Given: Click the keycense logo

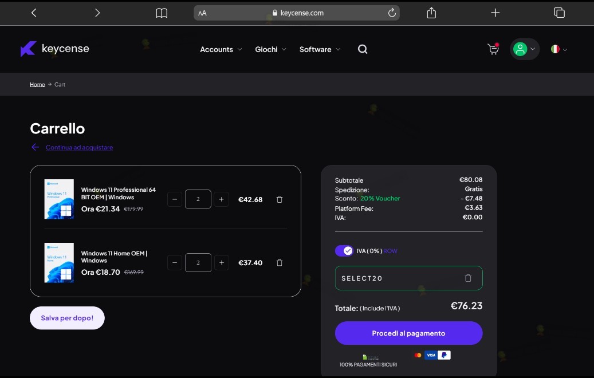Looking at the screenshot, I should [x=55, y=49].
